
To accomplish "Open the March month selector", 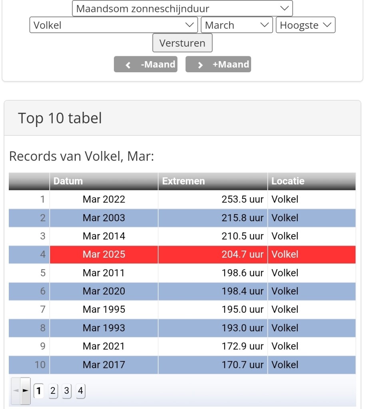I will tap(237, 25).
